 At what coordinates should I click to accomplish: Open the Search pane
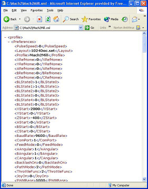coord(71,19)
